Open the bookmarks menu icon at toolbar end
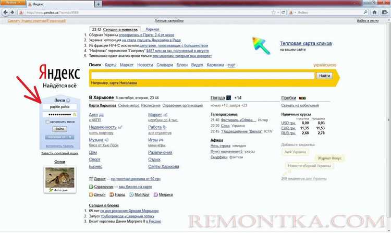The height and width of the screenshot is (233, 391). [385, 12]
